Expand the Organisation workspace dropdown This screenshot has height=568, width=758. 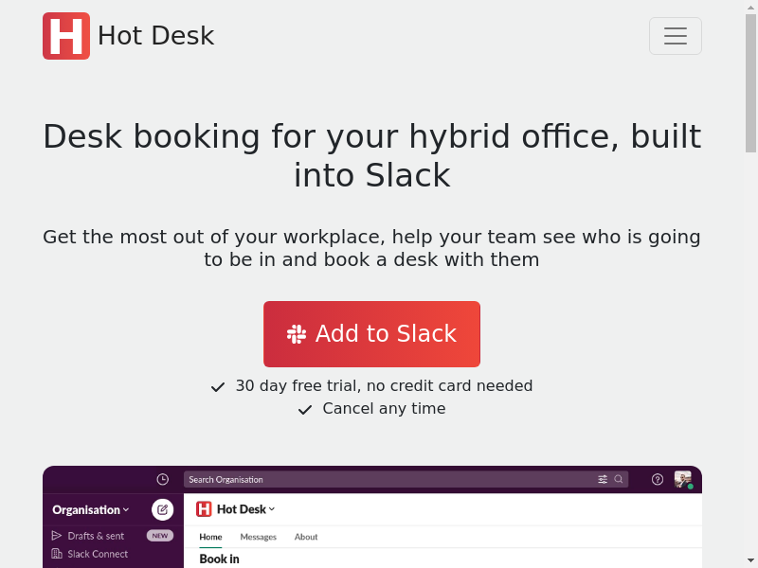tap(91, 510)
